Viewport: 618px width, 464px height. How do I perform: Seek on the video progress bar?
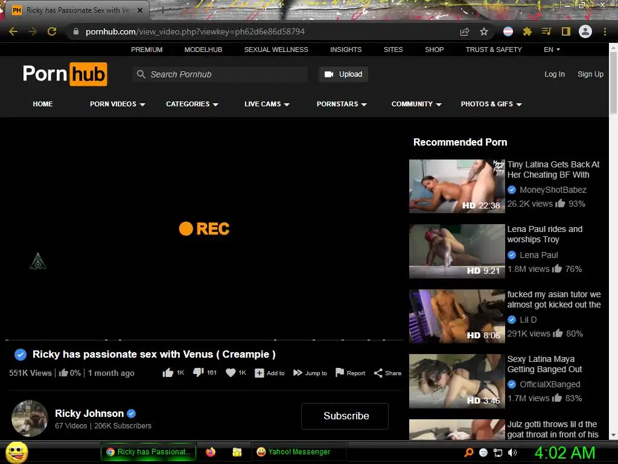[x=205, y=340]
